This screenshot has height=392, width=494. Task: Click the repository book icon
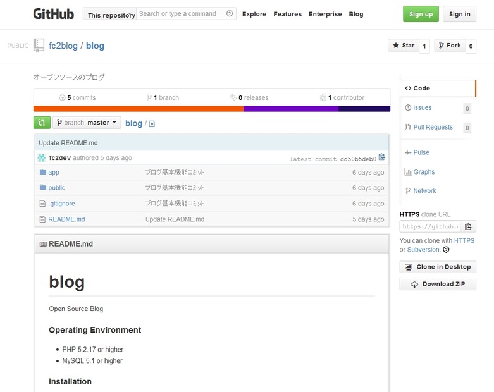point(39,46)
